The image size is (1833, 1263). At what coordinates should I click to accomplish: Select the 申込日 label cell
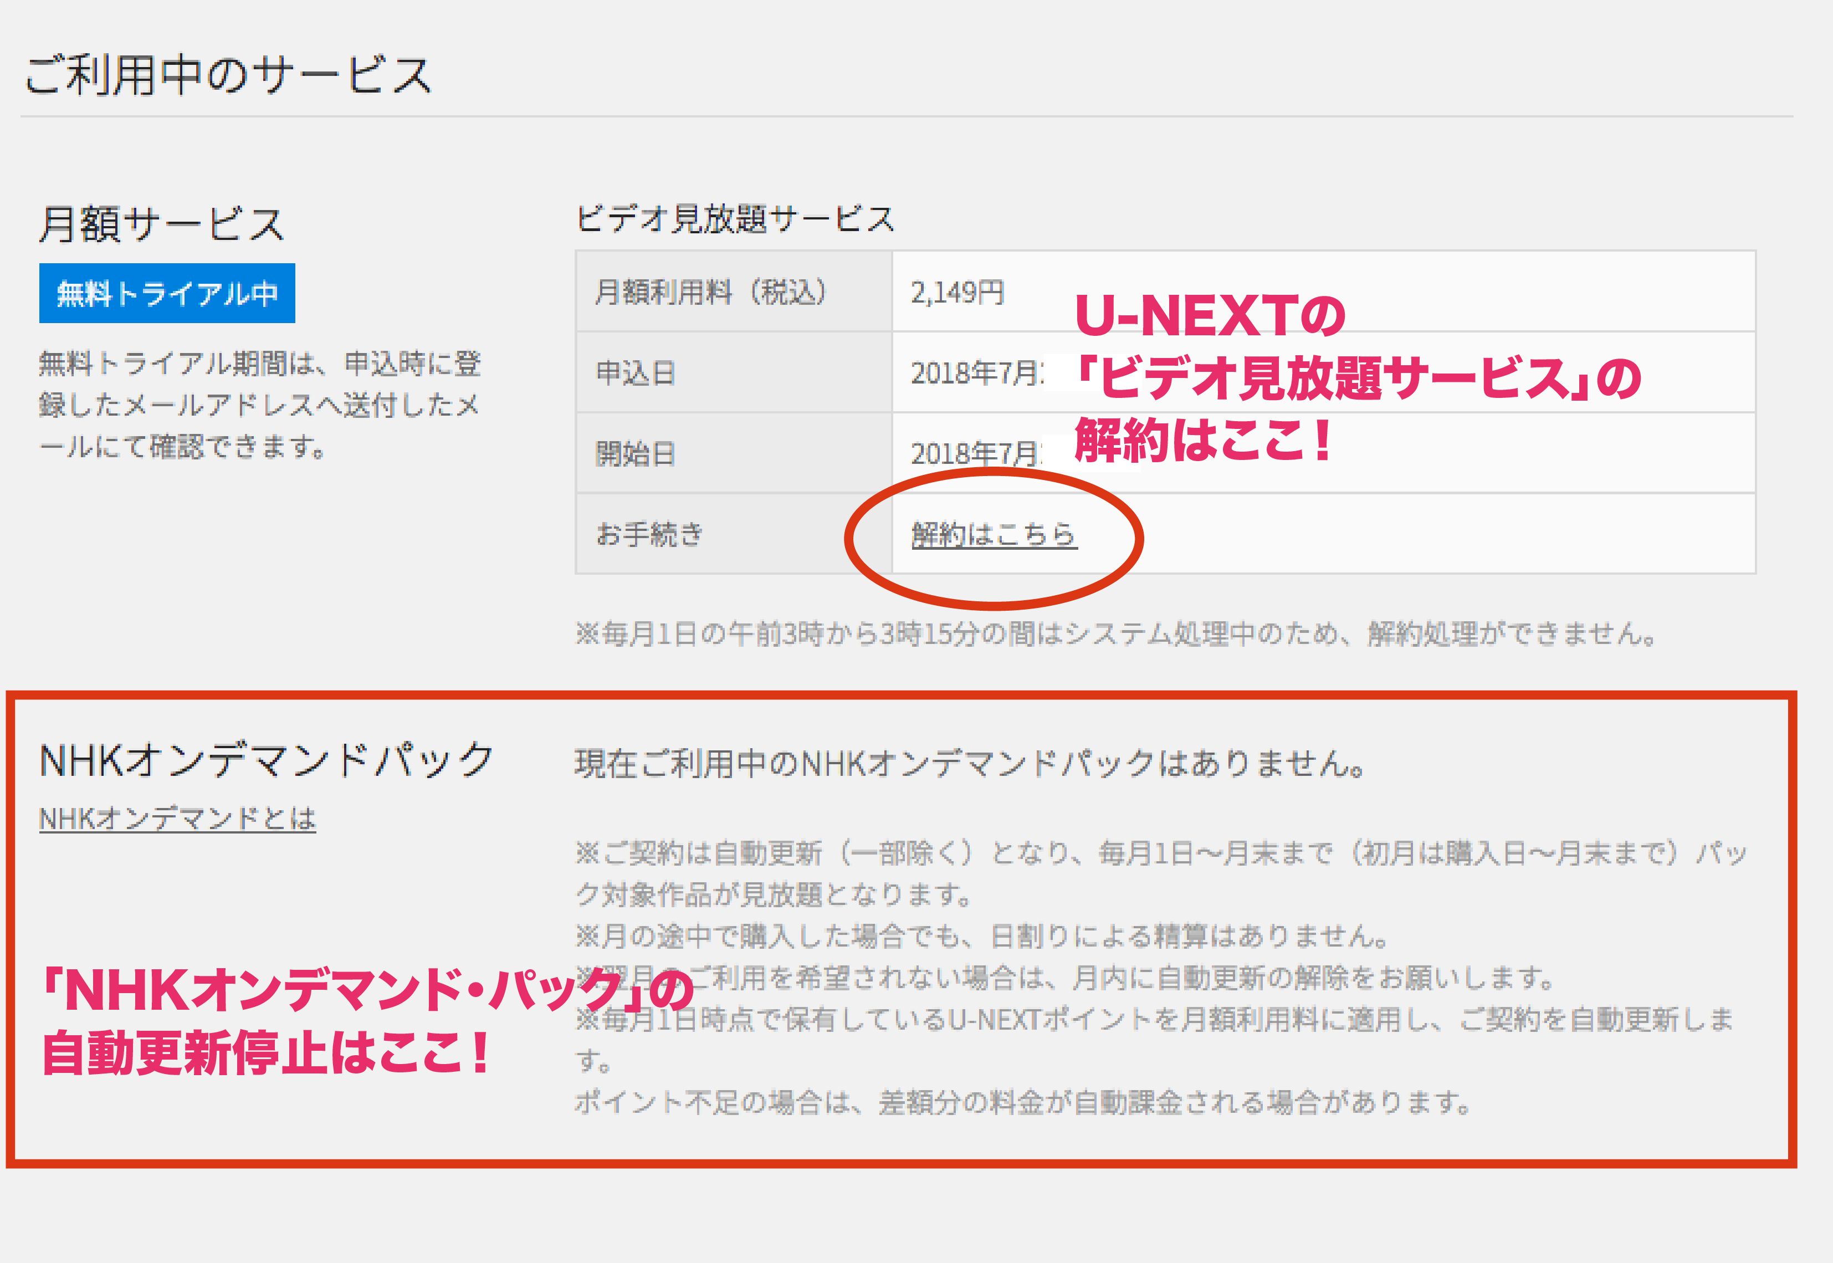point(734,373)
